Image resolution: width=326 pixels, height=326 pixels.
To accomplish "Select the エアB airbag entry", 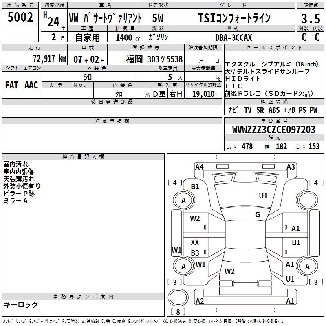I will pyautogui.click(x=289, y=110).
